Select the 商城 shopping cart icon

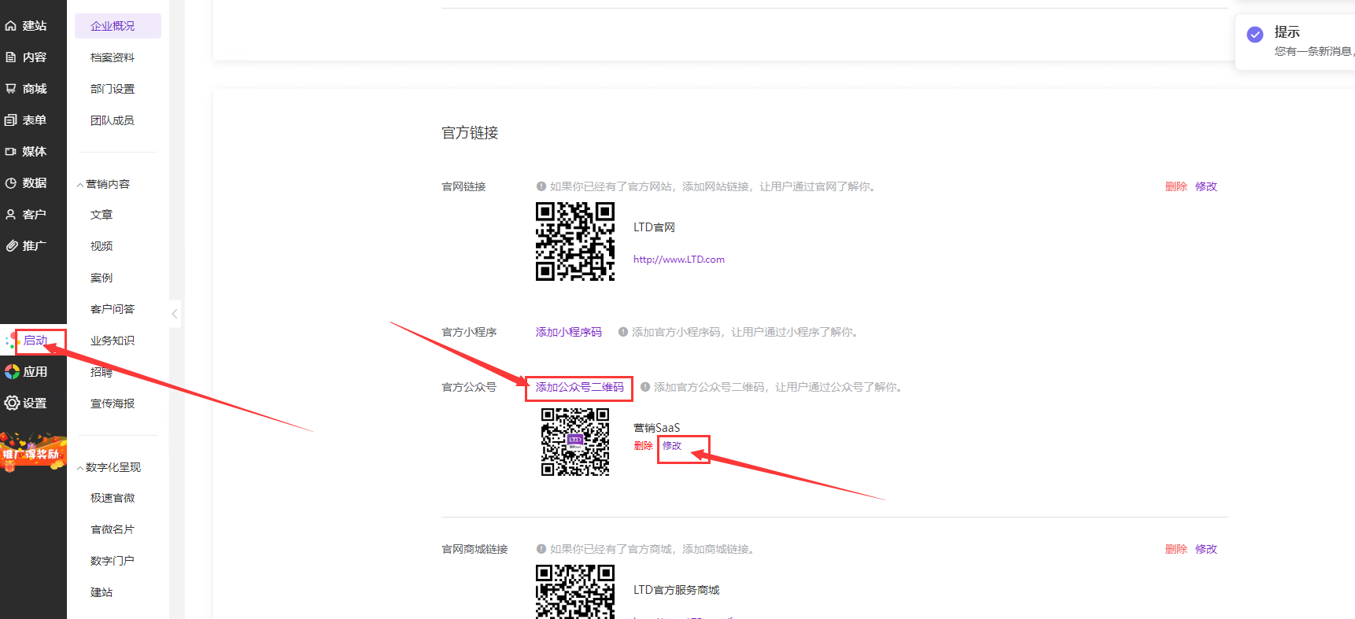tap(11, 89)
